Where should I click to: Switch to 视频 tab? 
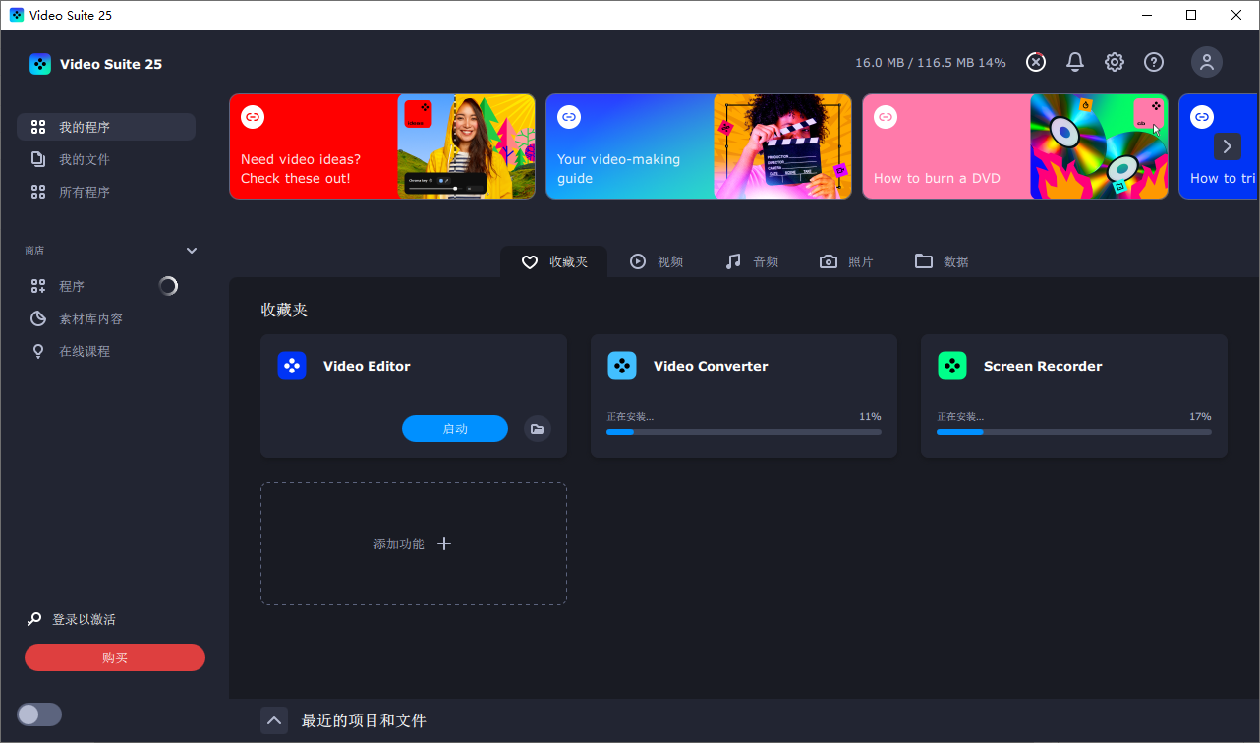(657, 261)
